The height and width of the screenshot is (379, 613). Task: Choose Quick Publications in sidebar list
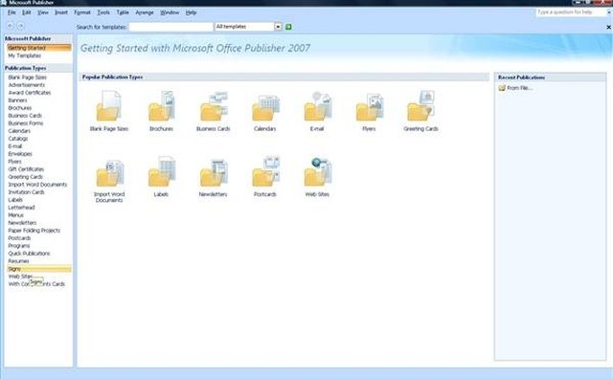29,254
